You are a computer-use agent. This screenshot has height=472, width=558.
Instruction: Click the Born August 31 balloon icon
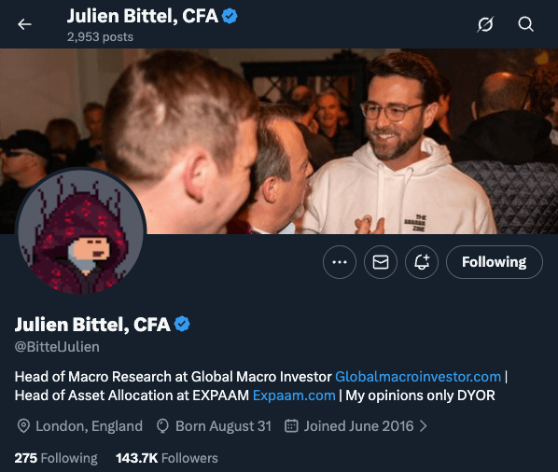coord(162,426)
